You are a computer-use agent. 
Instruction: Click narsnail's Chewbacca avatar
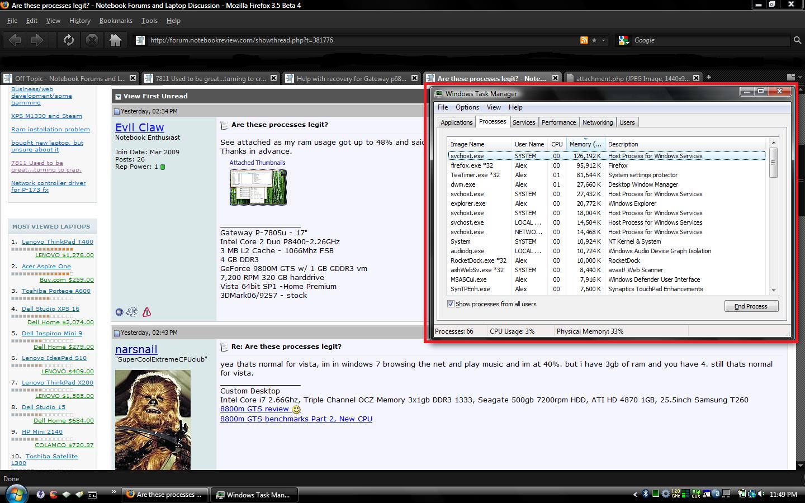pos(153,420)
